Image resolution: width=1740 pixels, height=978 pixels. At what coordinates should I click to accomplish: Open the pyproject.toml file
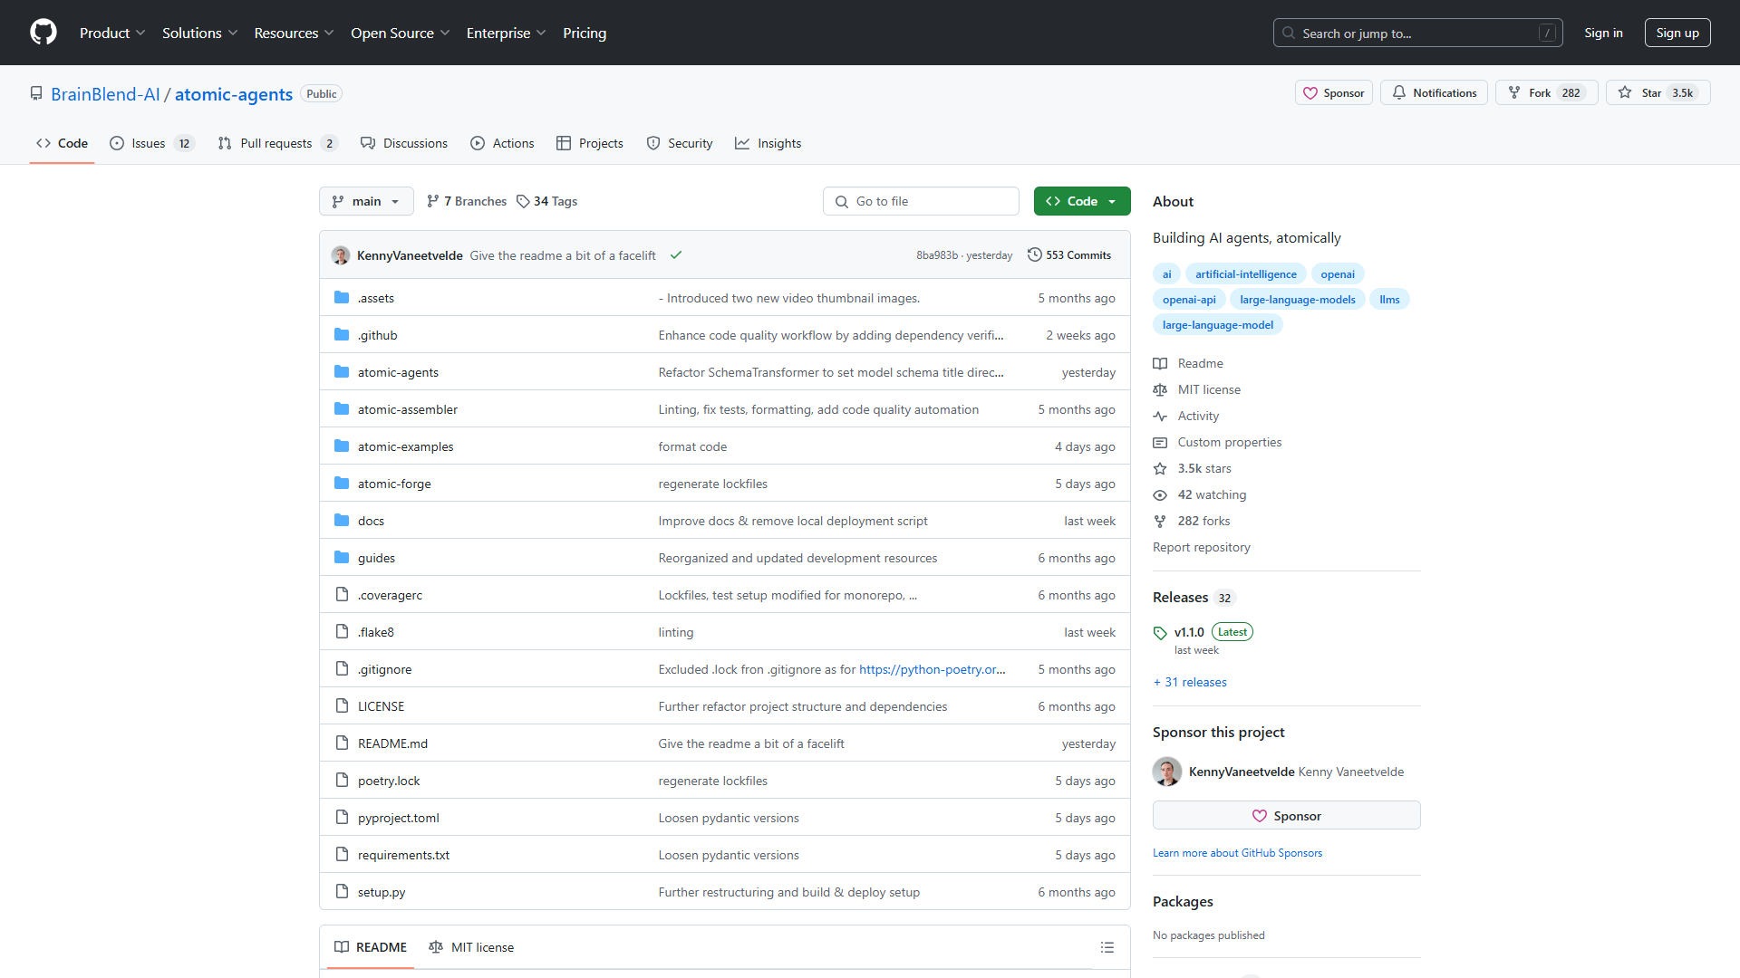pyautogui.click(x=398, y=818)
